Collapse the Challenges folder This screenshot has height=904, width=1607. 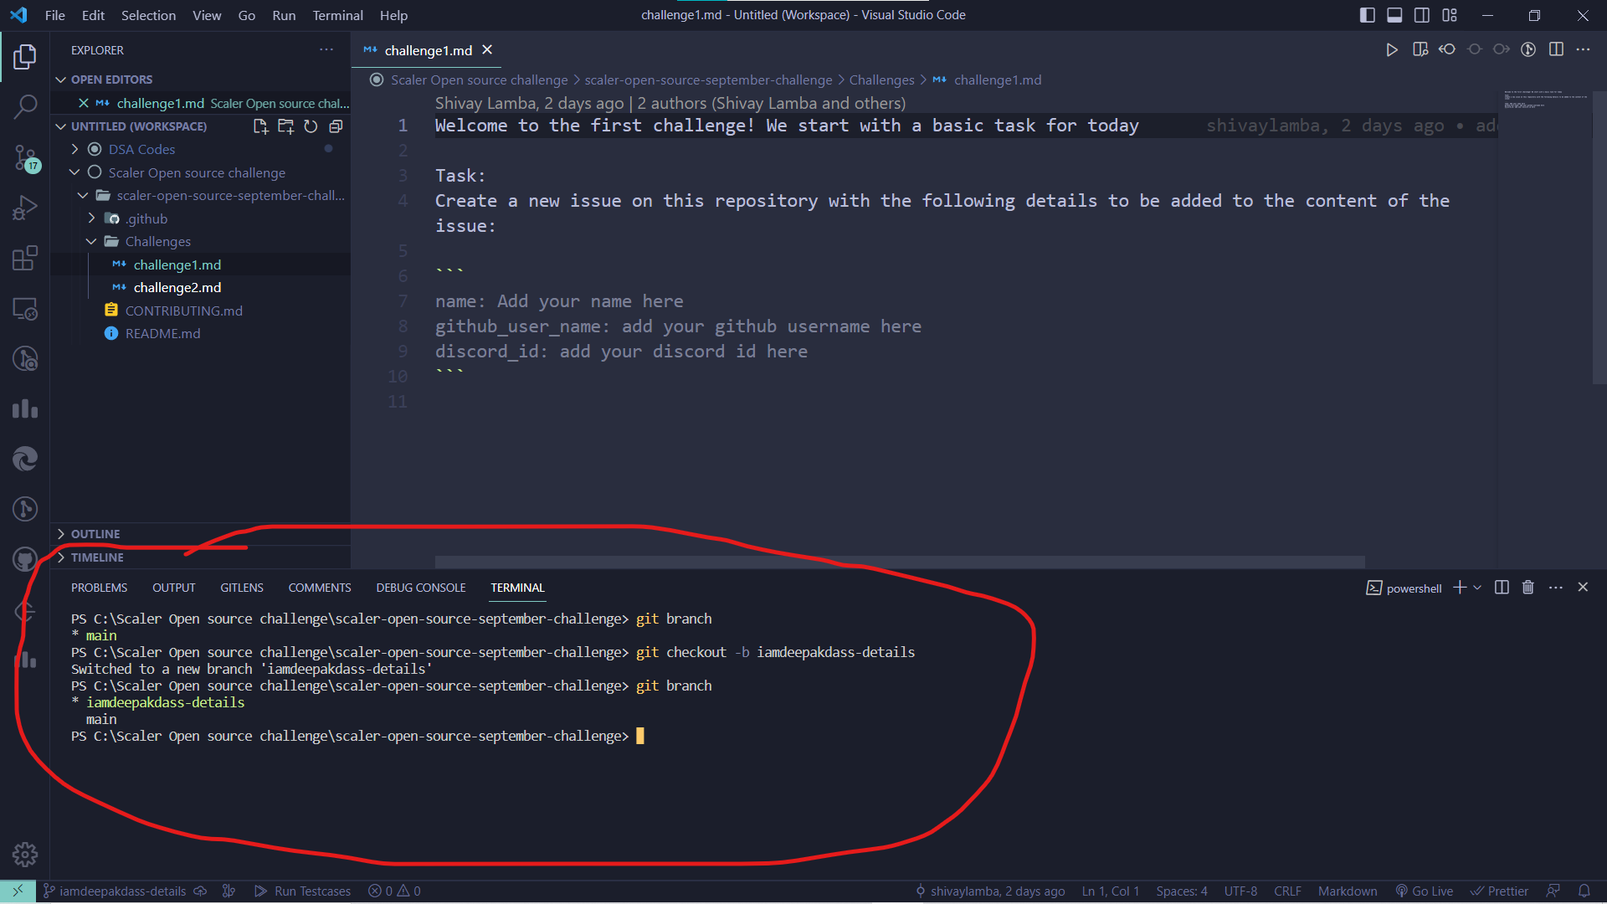point(92,241)
